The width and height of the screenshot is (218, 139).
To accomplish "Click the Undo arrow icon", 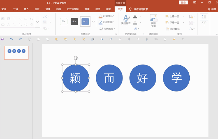I will point(11,39).
